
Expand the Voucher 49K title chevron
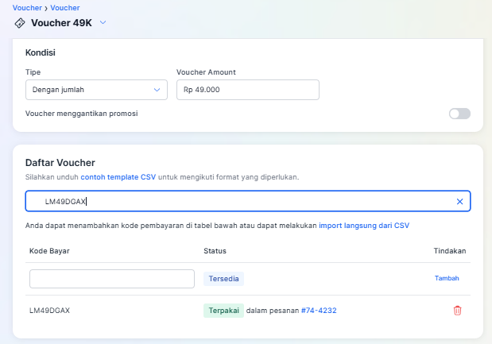(103, 22)
